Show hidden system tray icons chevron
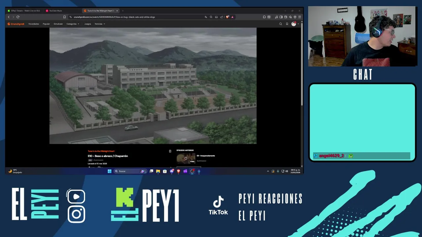Image resolution: width=422 pixels, height=237 pixels. 268,171
